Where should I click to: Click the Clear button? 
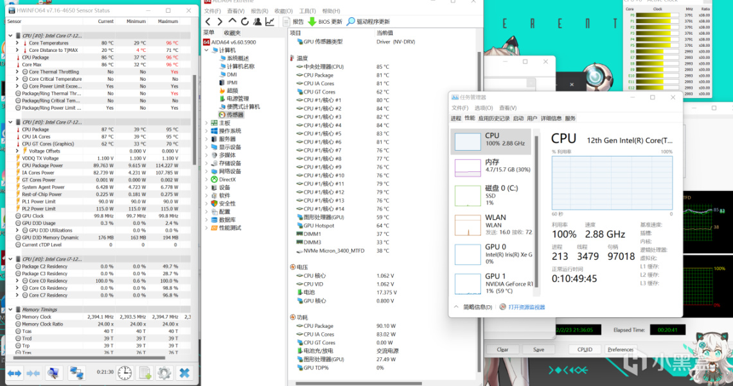(502, 349)
